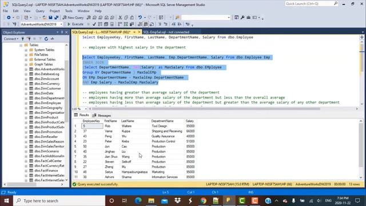Open File Explorer from taskbar
Screen dimensions: 366x206
tap(151, 201)
